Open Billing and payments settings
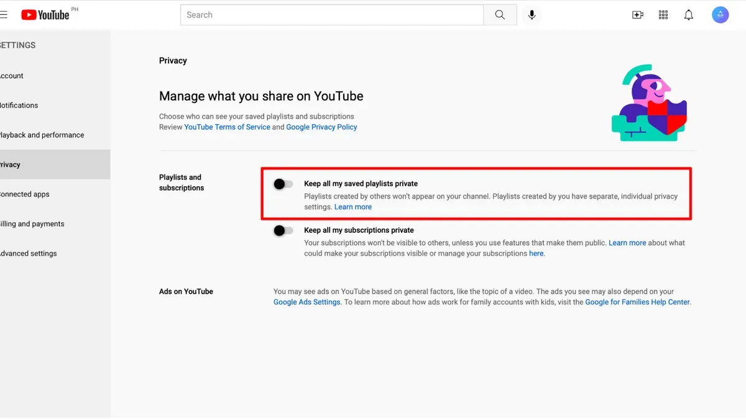This screenshot has width=746, height=419. pos(55,224)
